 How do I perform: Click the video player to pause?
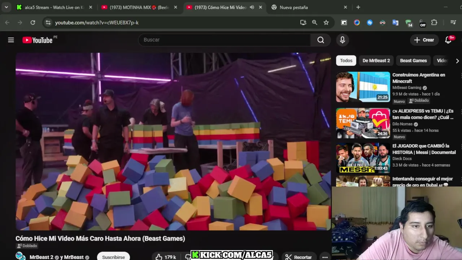click(x=173, y=142)
